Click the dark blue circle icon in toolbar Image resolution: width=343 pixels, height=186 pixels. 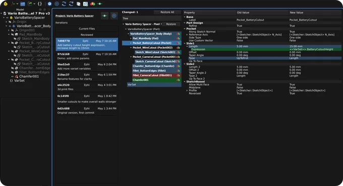56,4
